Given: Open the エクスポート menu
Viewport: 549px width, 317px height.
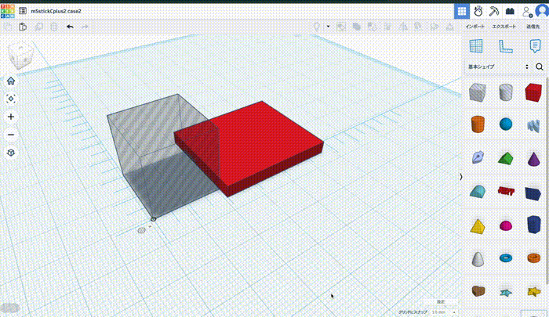Looking at the screenshot, I should tap(504, 27).
